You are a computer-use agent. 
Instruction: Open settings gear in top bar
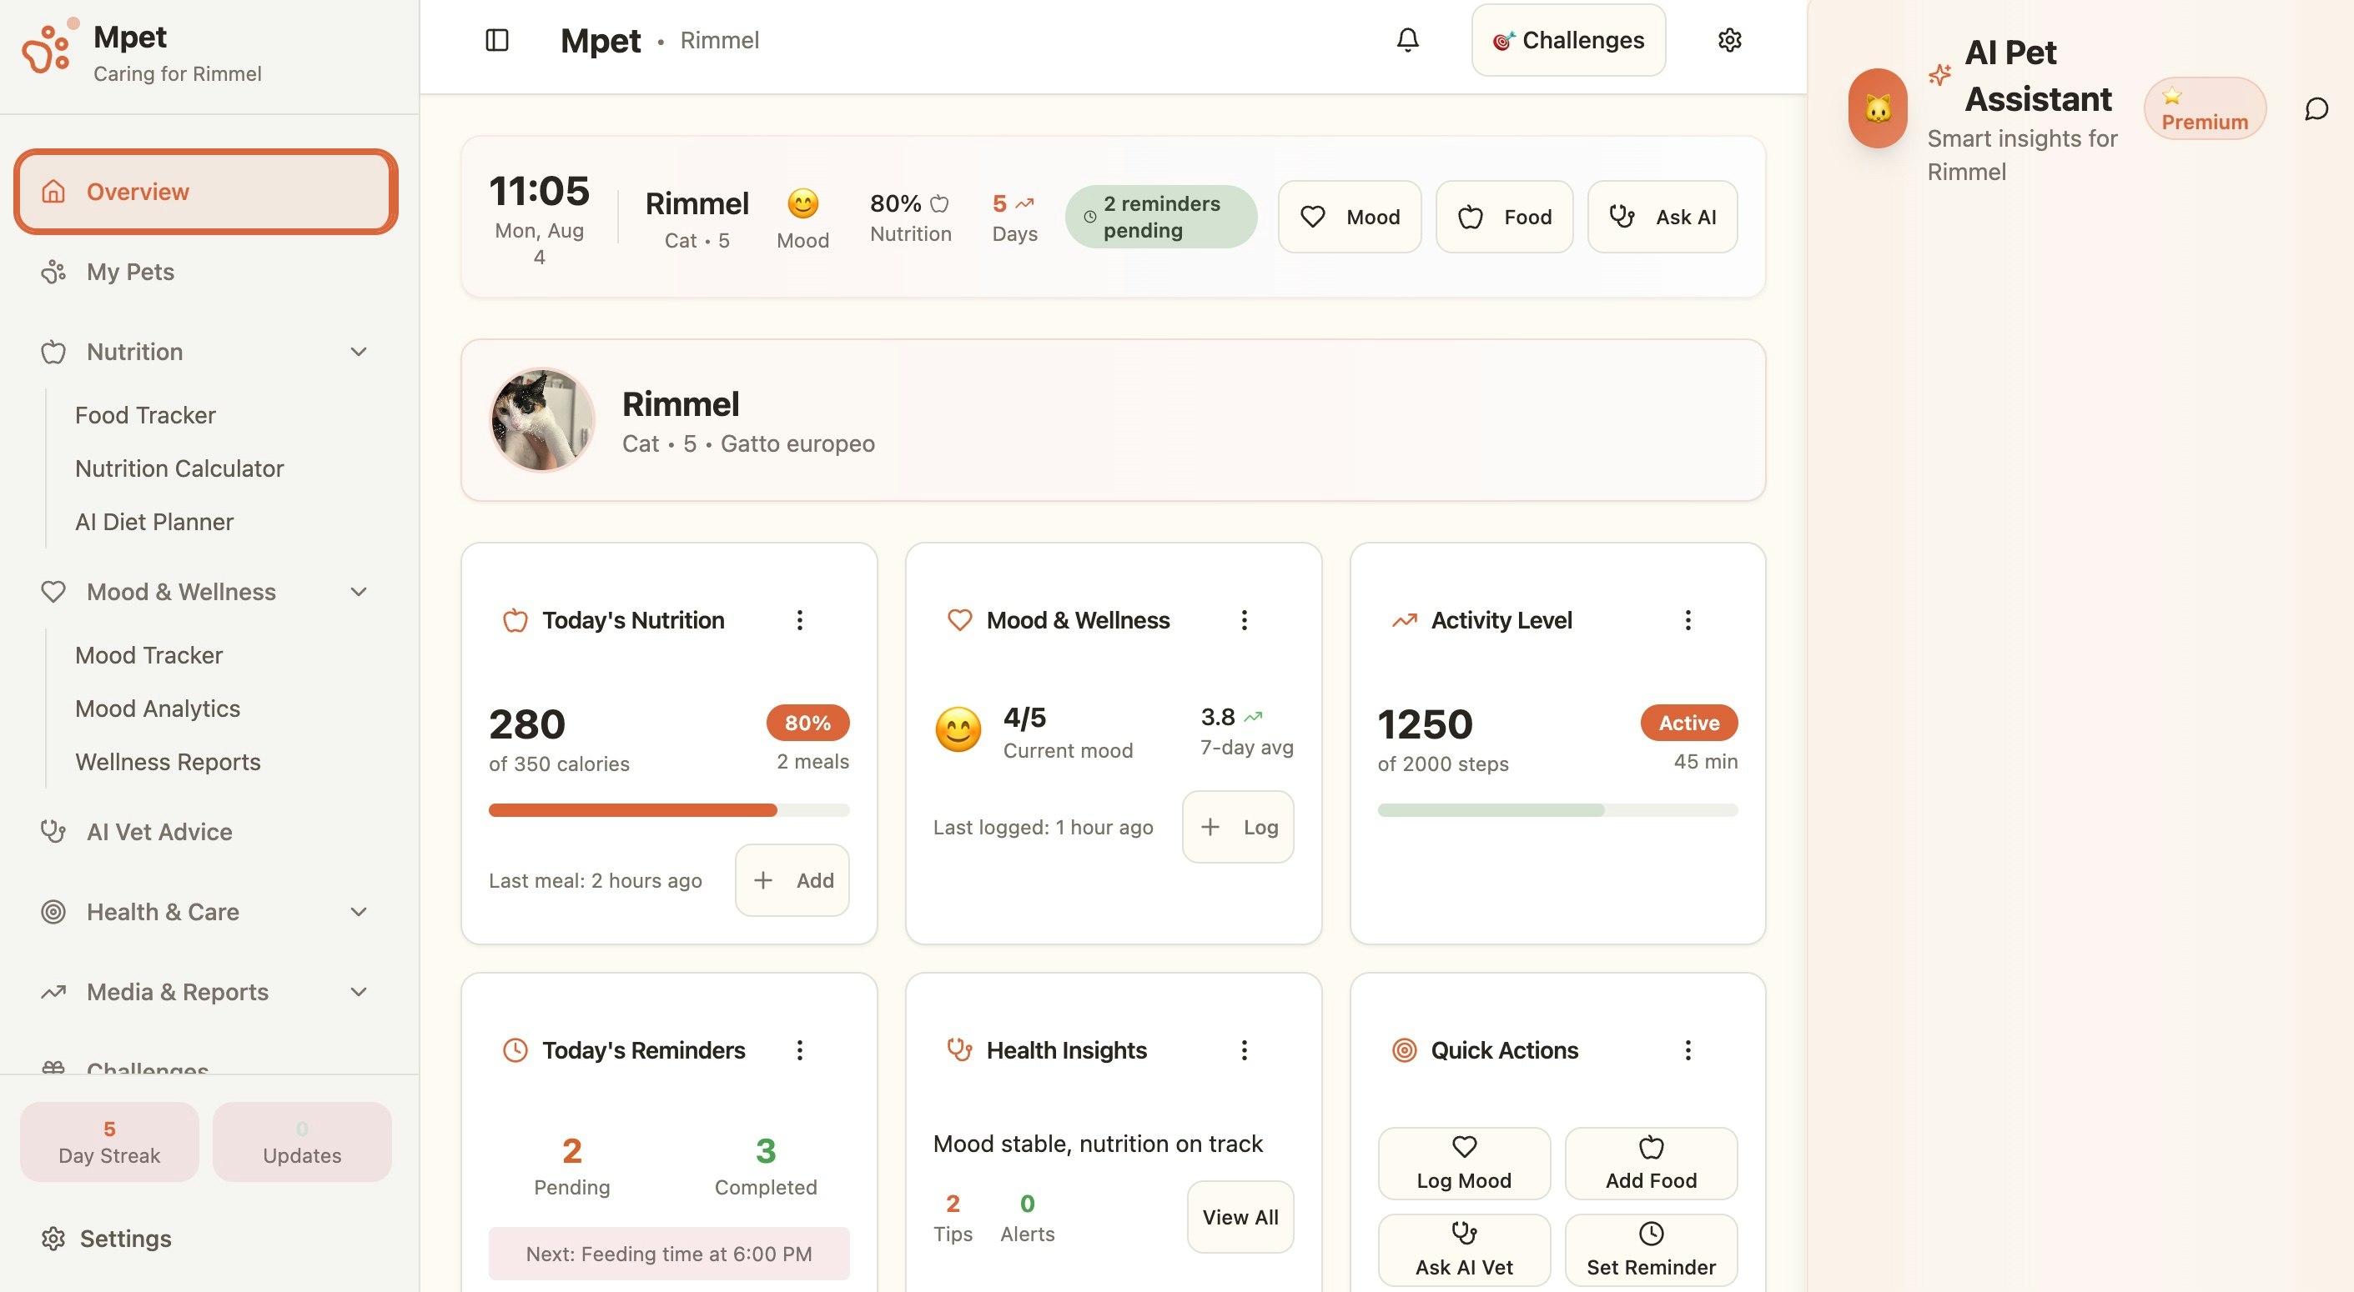click(1729, 40)
